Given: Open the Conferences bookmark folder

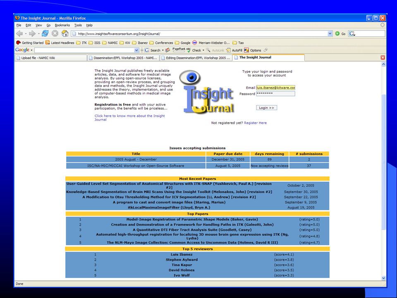Looking at the screenshot, I should tap(161, 43).
